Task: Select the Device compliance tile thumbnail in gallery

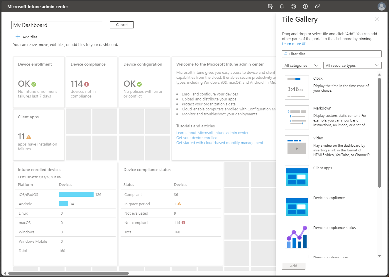Action: (x=297, y=207)
